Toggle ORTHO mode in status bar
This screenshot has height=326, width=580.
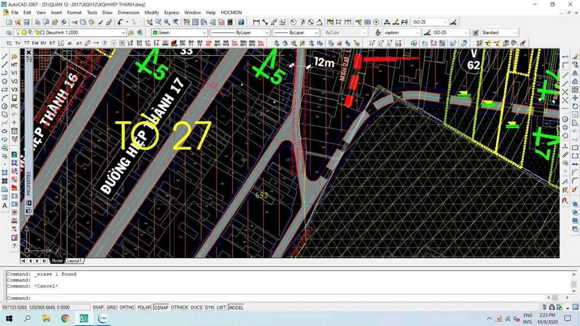point(127,307)
